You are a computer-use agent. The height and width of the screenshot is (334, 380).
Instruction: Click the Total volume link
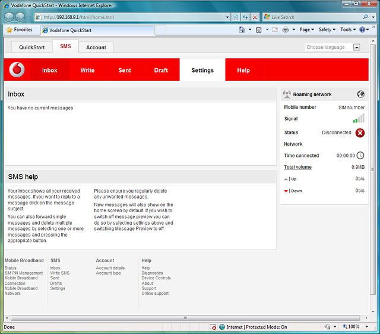pos(297,167)
